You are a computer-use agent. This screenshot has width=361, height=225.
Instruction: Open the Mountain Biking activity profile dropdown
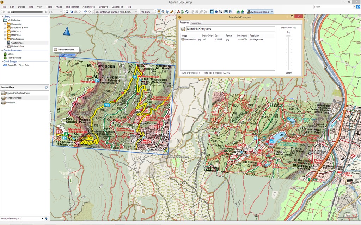point(260,12)
